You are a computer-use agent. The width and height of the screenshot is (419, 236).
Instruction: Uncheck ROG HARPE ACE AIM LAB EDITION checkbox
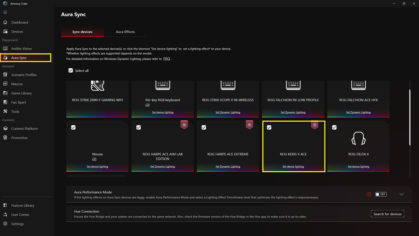pos(138,127)
